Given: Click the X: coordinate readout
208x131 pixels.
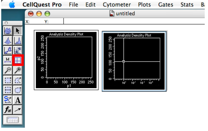Looking at the screenshot, I should pyautogui.click(x=28, y=22).
